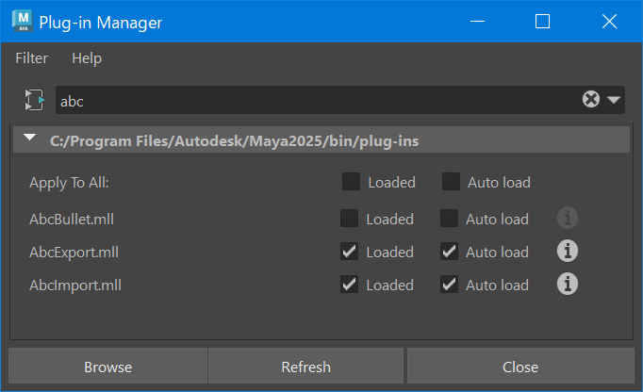643x392 pixels.
Task: Show plug-in info for AbcImport.mll
Action: pos(568,284)
